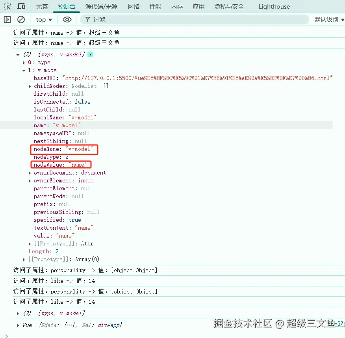
Task: Switch to the 源代码/来源 tab
Action: pyautogui.click(x=101, y=7)
